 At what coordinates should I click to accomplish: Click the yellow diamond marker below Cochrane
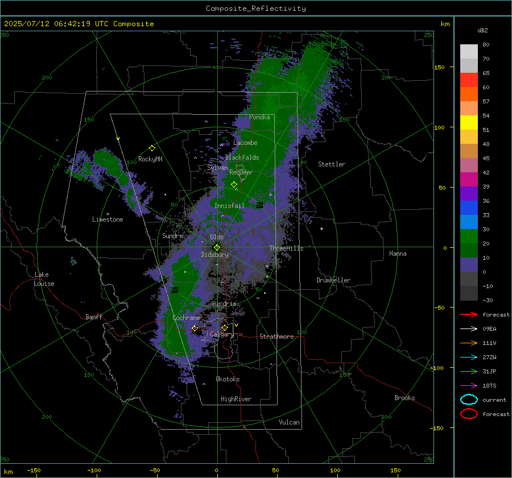(195, 328)
